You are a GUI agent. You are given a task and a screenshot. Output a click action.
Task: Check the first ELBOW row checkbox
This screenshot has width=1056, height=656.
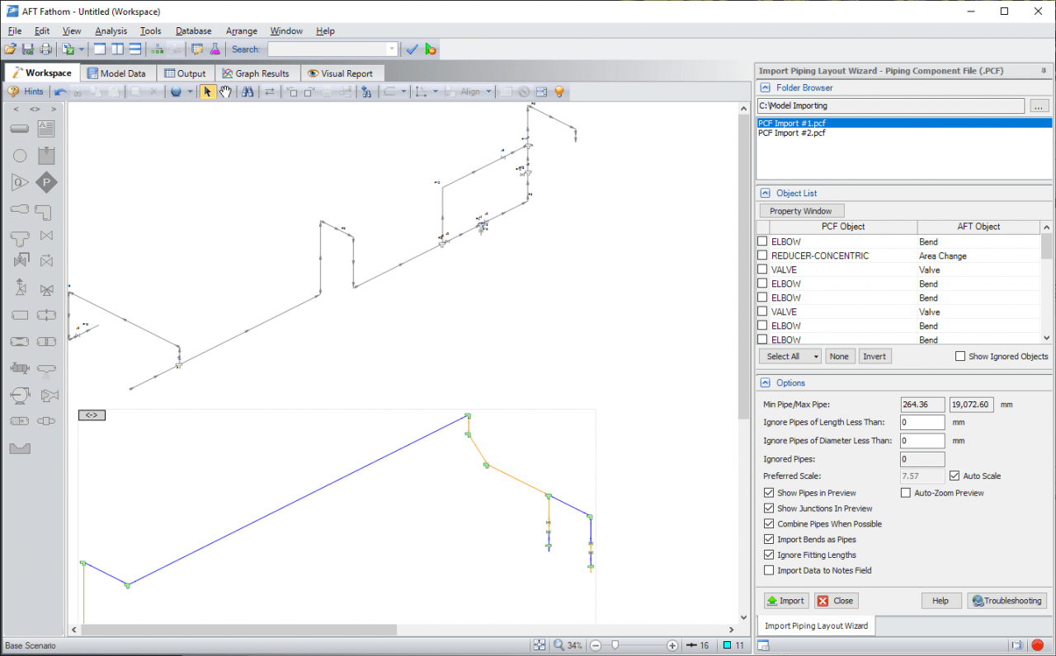pos(762,241)
